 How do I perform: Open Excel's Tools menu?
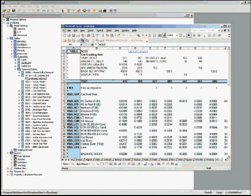tap(109, 31)
